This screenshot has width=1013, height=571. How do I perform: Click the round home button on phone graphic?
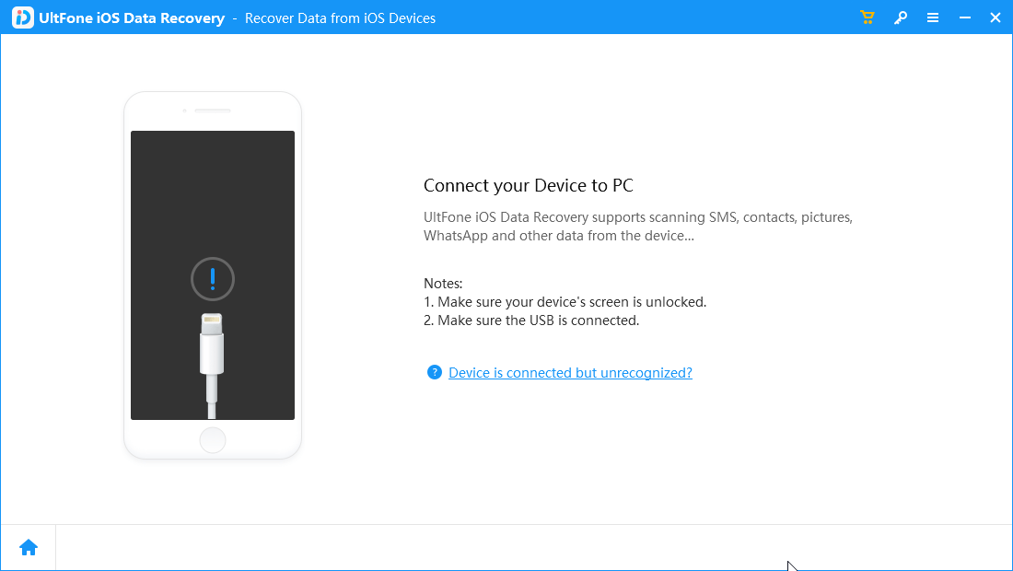click(x=213, y=440)
